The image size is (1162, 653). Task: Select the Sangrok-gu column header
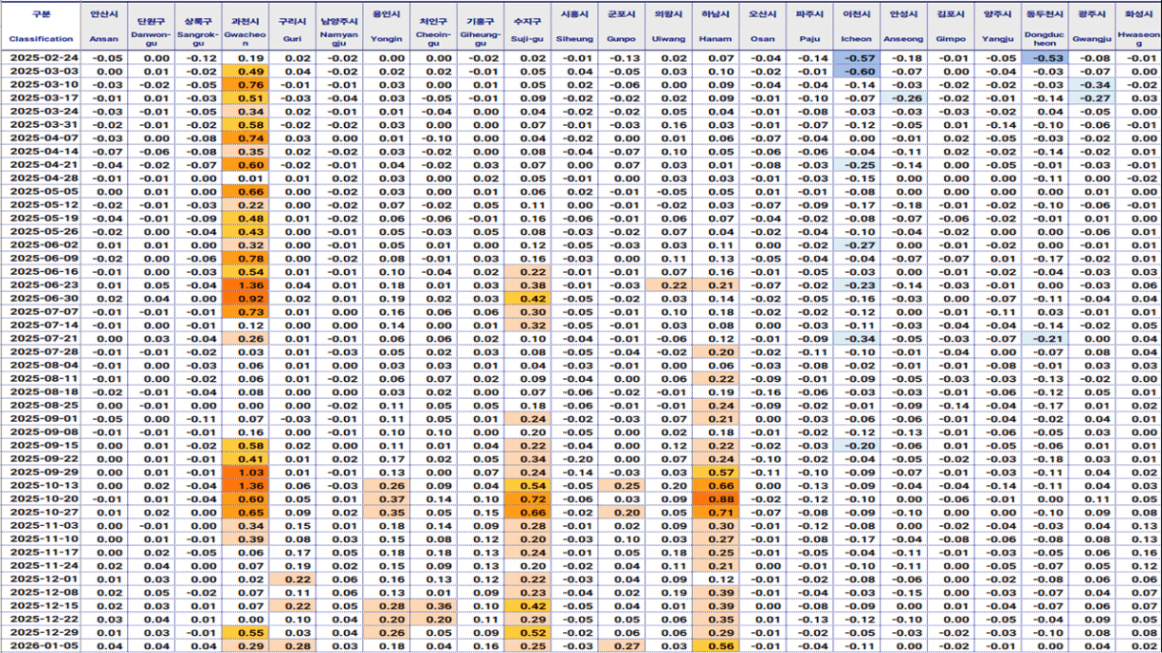[197, 27]
